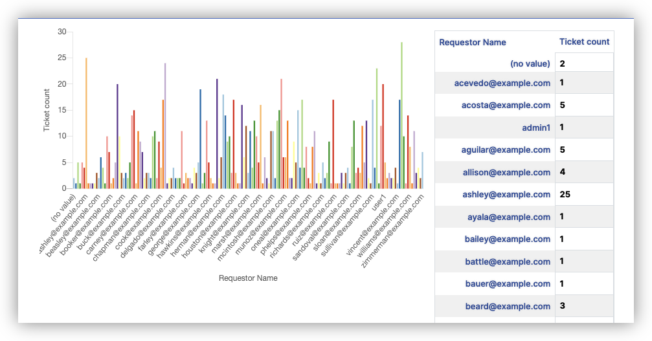
Task: Click the admin1 requestor entry
Action: click(538, 127)
